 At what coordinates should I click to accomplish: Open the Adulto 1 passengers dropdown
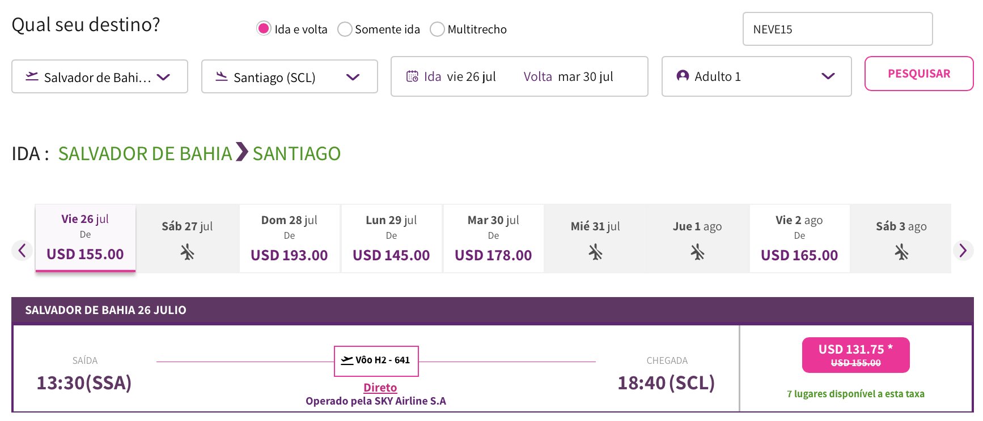(x=756, y=76)
